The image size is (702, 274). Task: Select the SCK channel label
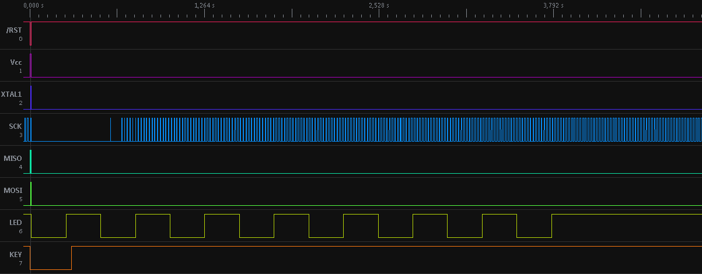15,126
